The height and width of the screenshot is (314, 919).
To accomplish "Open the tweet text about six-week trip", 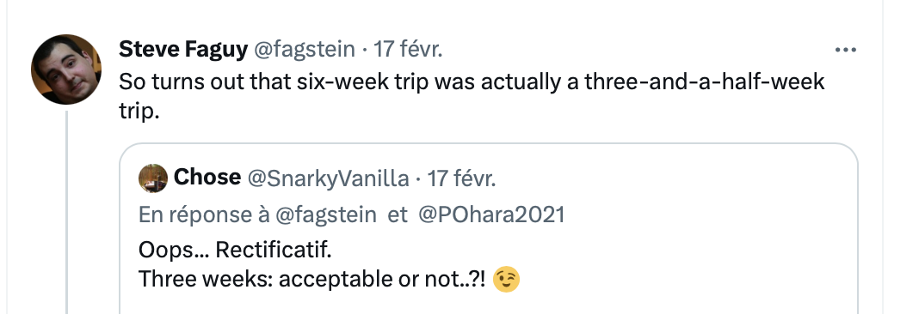I will pyautogui.click(x=472, y=96).
